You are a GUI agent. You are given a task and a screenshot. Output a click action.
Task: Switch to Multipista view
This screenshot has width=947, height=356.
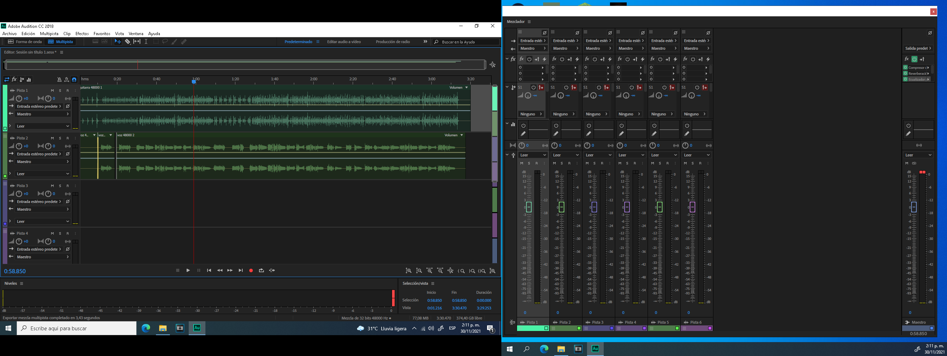click(61, 42)
